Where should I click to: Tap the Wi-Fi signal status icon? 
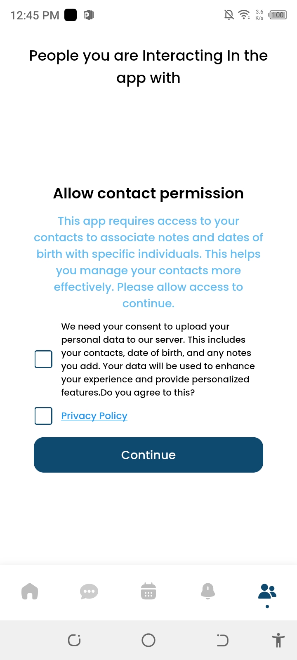244,15
